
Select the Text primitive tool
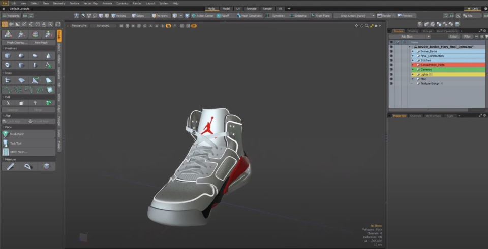point(49,65)
